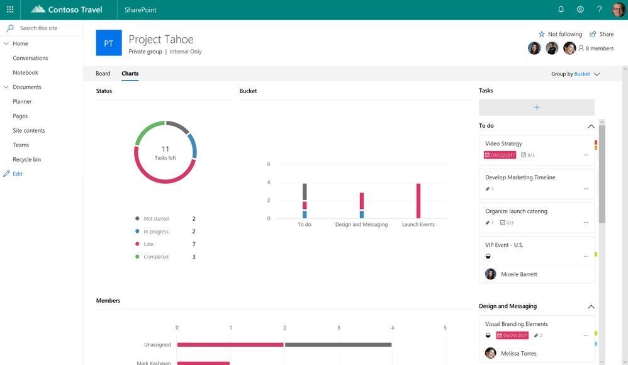
Task: Switch to the Board tab
Action: coord(103,74)
